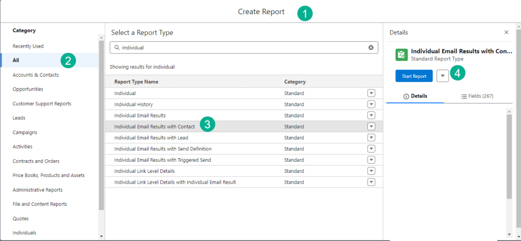Open dropdown arrow next to Start Report

pyautogui.click(x=443, y=76)
